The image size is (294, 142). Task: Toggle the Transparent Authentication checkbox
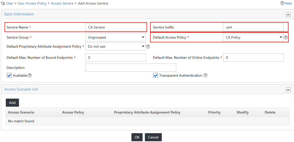pyautogui.click(x=155, y=75)
